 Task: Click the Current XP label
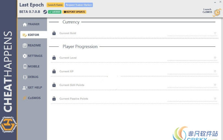(x=66, y=71)
